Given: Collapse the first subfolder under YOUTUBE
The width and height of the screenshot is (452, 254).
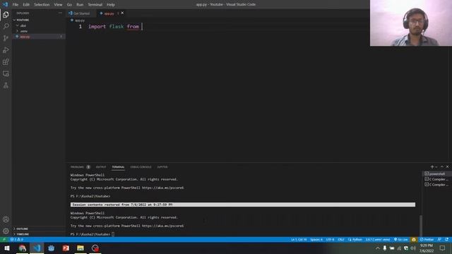Looking at the screenshot, I should click(x=39, y=25).
